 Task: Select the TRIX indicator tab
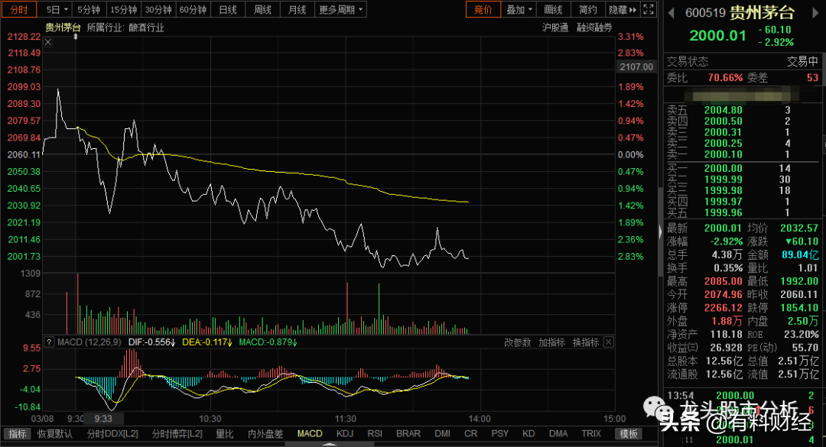coord(591,434)
